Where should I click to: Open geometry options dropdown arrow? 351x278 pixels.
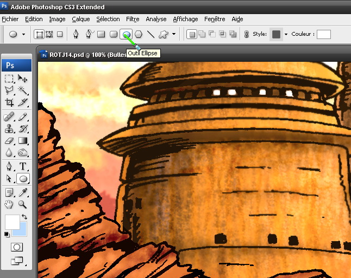tap(174, 34)
